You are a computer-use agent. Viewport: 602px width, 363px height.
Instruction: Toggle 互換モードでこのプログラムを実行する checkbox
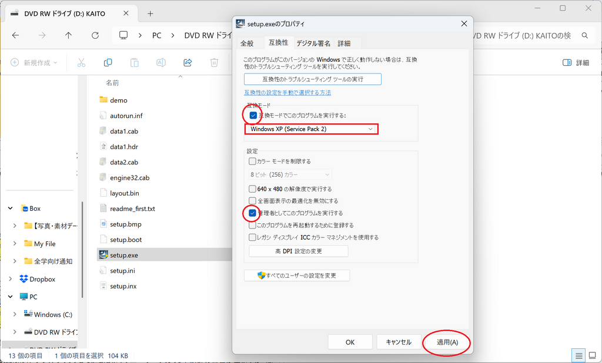click(x=253, y=115)
